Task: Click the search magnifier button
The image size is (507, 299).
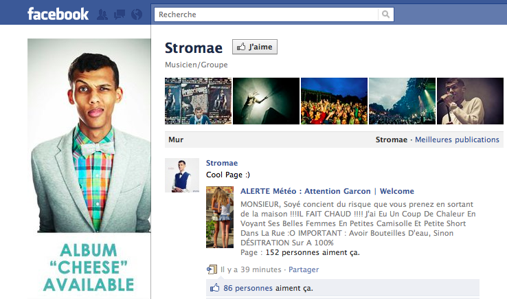Action: pyautogui.click(x=386, y=14)
